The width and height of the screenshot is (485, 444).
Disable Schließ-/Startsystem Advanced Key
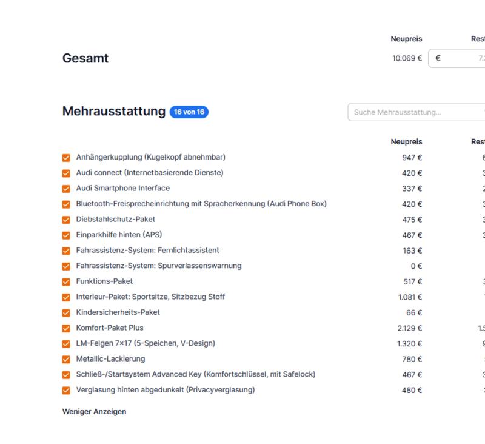point(67,375)
